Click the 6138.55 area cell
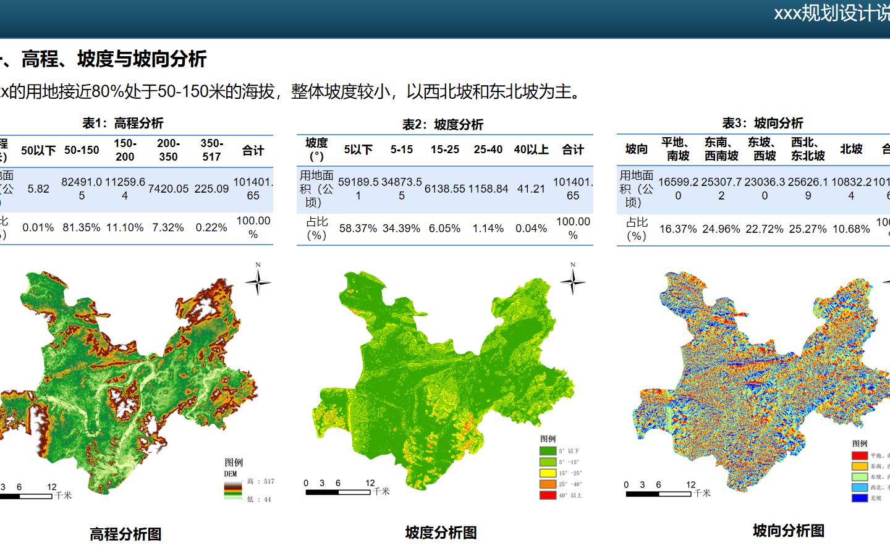Image resolution: width=890 pixels, height=556 pixels. pos(445,189)
